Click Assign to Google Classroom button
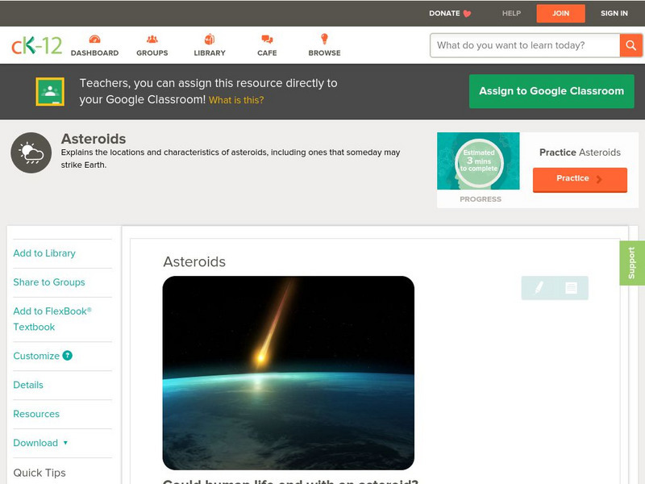Image resolution: width=645 pixels, height=484 pixels. point(551,91)
